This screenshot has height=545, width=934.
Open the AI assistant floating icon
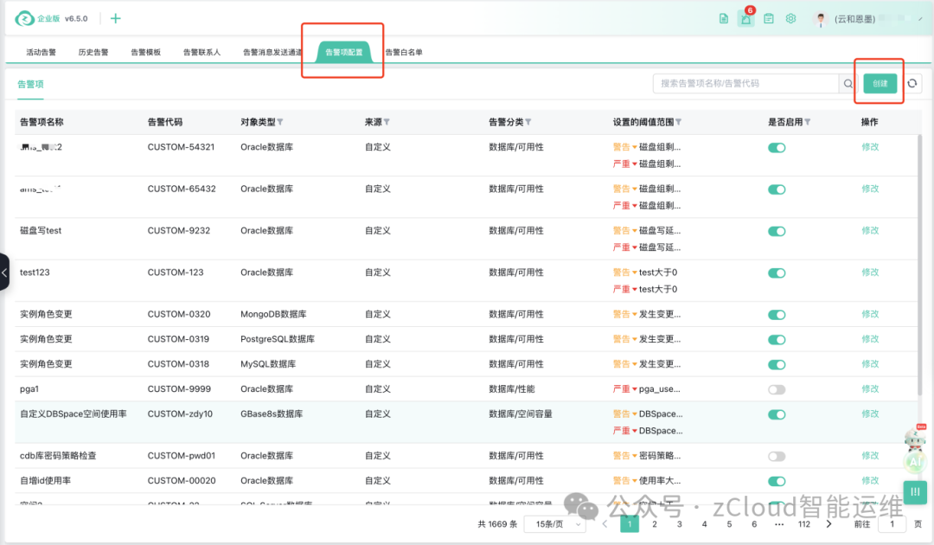tap(914, 463)
